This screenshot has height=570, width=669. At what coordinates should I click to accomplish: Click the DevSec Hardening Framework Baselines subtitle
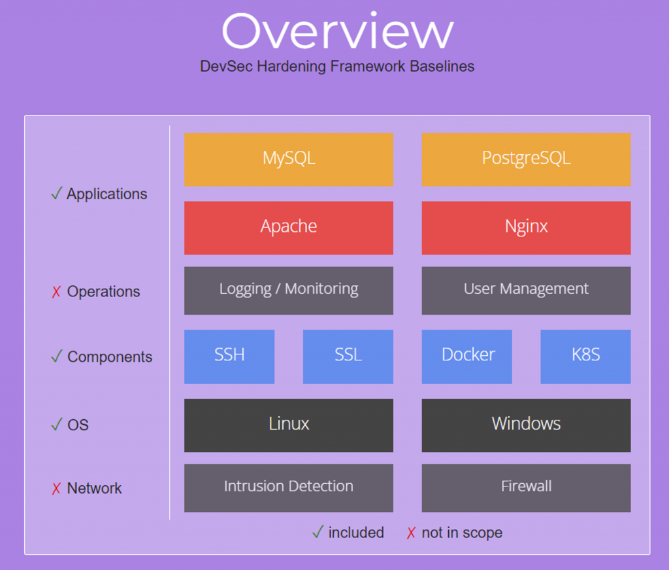[337, 67]
